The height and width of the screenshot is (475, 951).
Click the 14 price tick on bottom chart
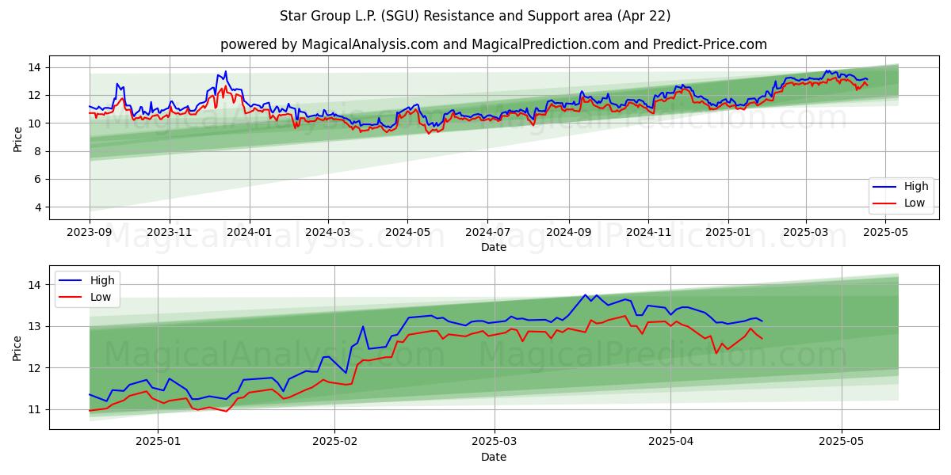click(36, 285)
